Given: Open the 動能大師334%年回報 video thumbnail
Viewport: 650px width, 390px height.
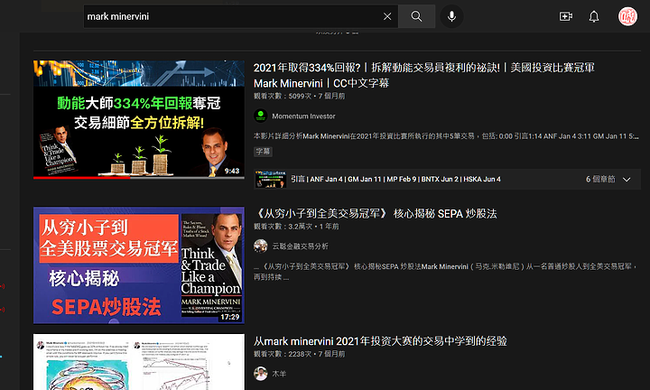Looking at the screenshot, I should pyautogui.click(x=139, y=120).
